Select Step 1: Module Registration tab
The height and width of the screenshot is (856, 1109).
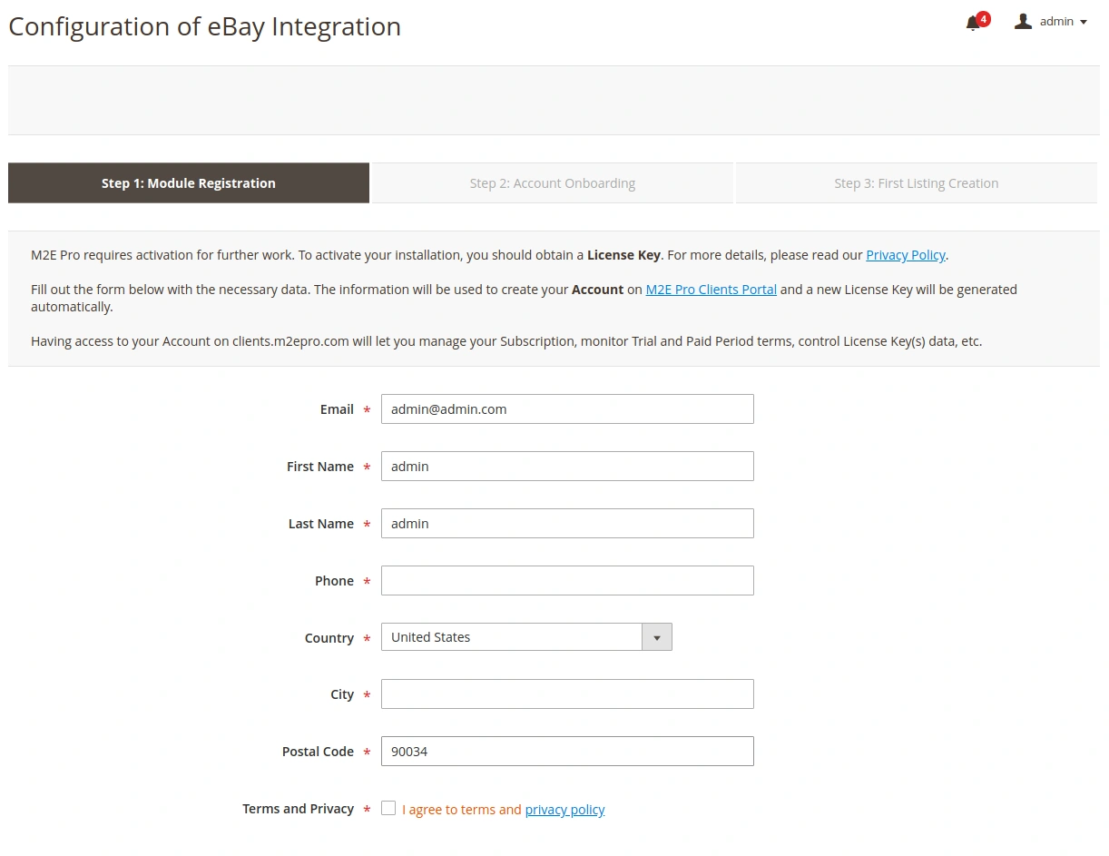click(x=189, y=183)
